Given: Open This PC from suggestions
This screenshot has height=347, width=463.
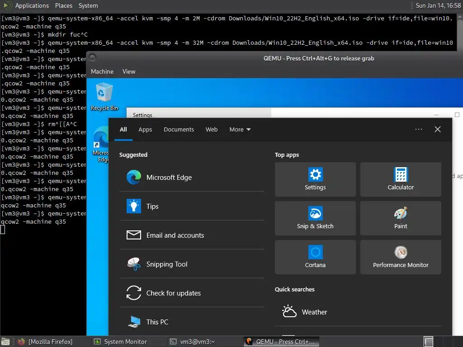Looking at the screenshot, I should coord(191,322).
